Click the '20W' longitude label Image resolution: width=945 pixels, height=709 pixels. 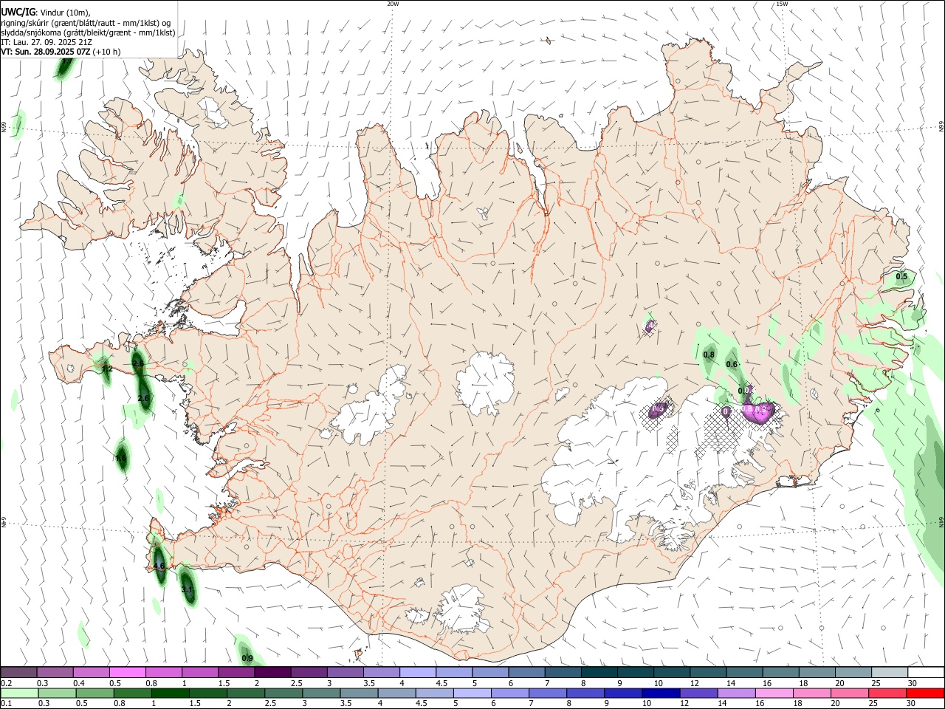pyautogui.click(x=393, y=4)
